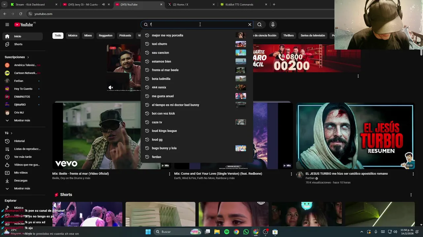Select the Pódcasts filter chip
The image size is (423, 237).
click(125, 36)
